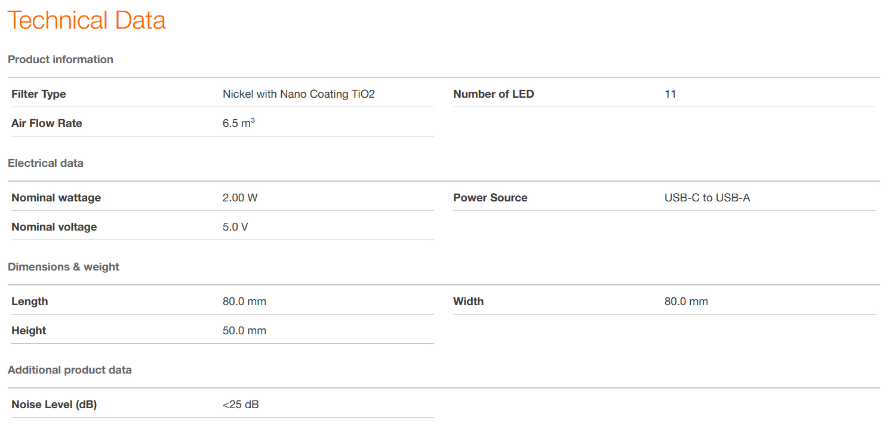Click the Additional product data header
Screen dimensions: 892x429
click(69, 370)
